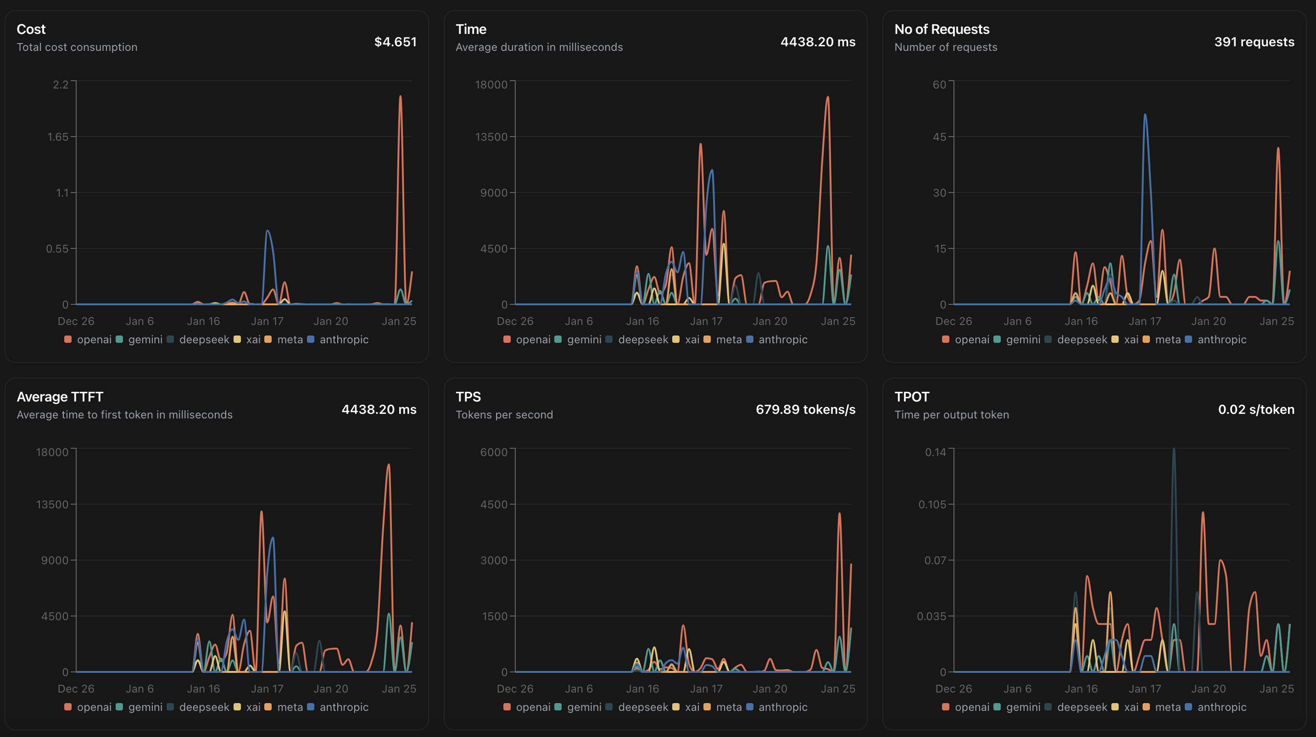
Task: Click the TPOT card title
Action: [x=912, y=396]
